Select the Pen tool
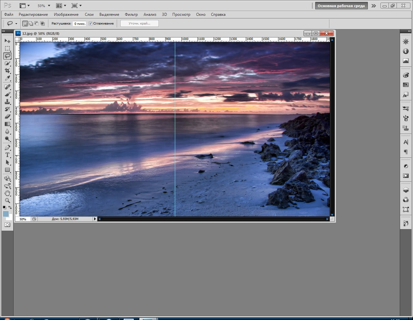This screenshot has height=320, width=413. pyautogui.click(x=7, y=147)
